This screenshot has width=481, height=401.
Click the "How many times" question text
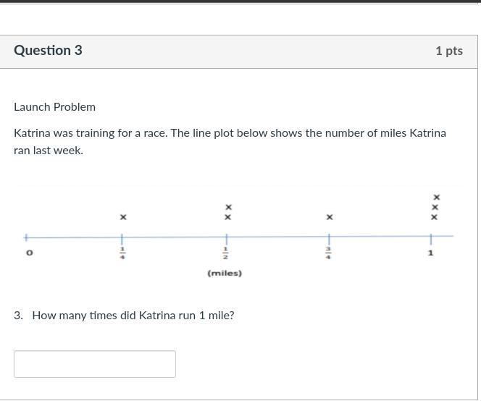133,316
